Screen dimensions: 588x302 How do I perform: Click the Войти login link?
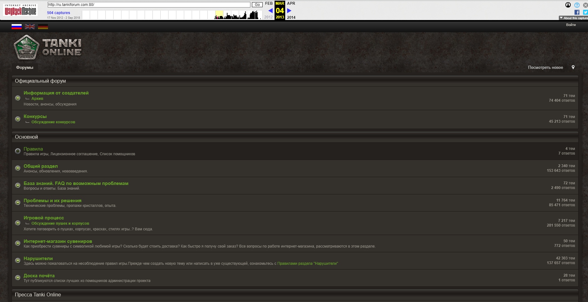[x=571, y=25]
